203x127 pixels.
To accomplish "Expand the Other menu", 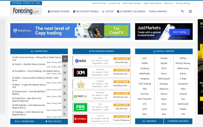I will 108,11.
